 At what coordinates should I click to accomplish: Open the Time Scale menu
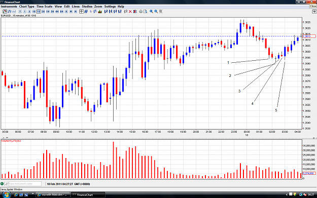click(x=44, y=7)
